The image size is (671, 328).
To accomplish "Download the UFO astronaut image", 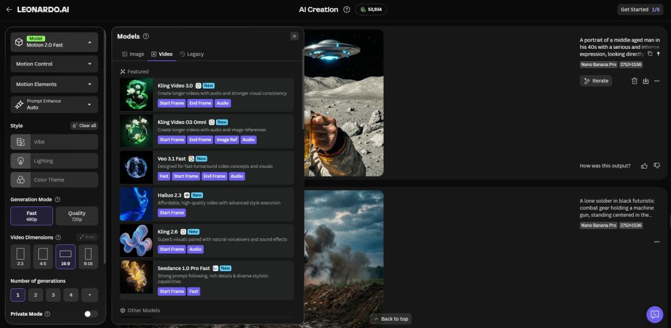I will pos(645,81).
